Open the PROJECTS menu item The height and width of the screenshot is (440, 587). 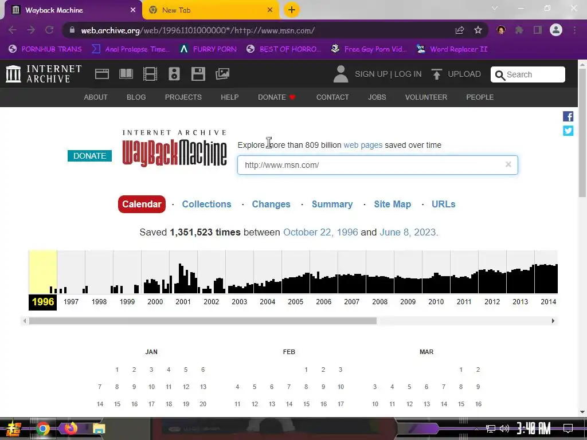pos(183,97)
